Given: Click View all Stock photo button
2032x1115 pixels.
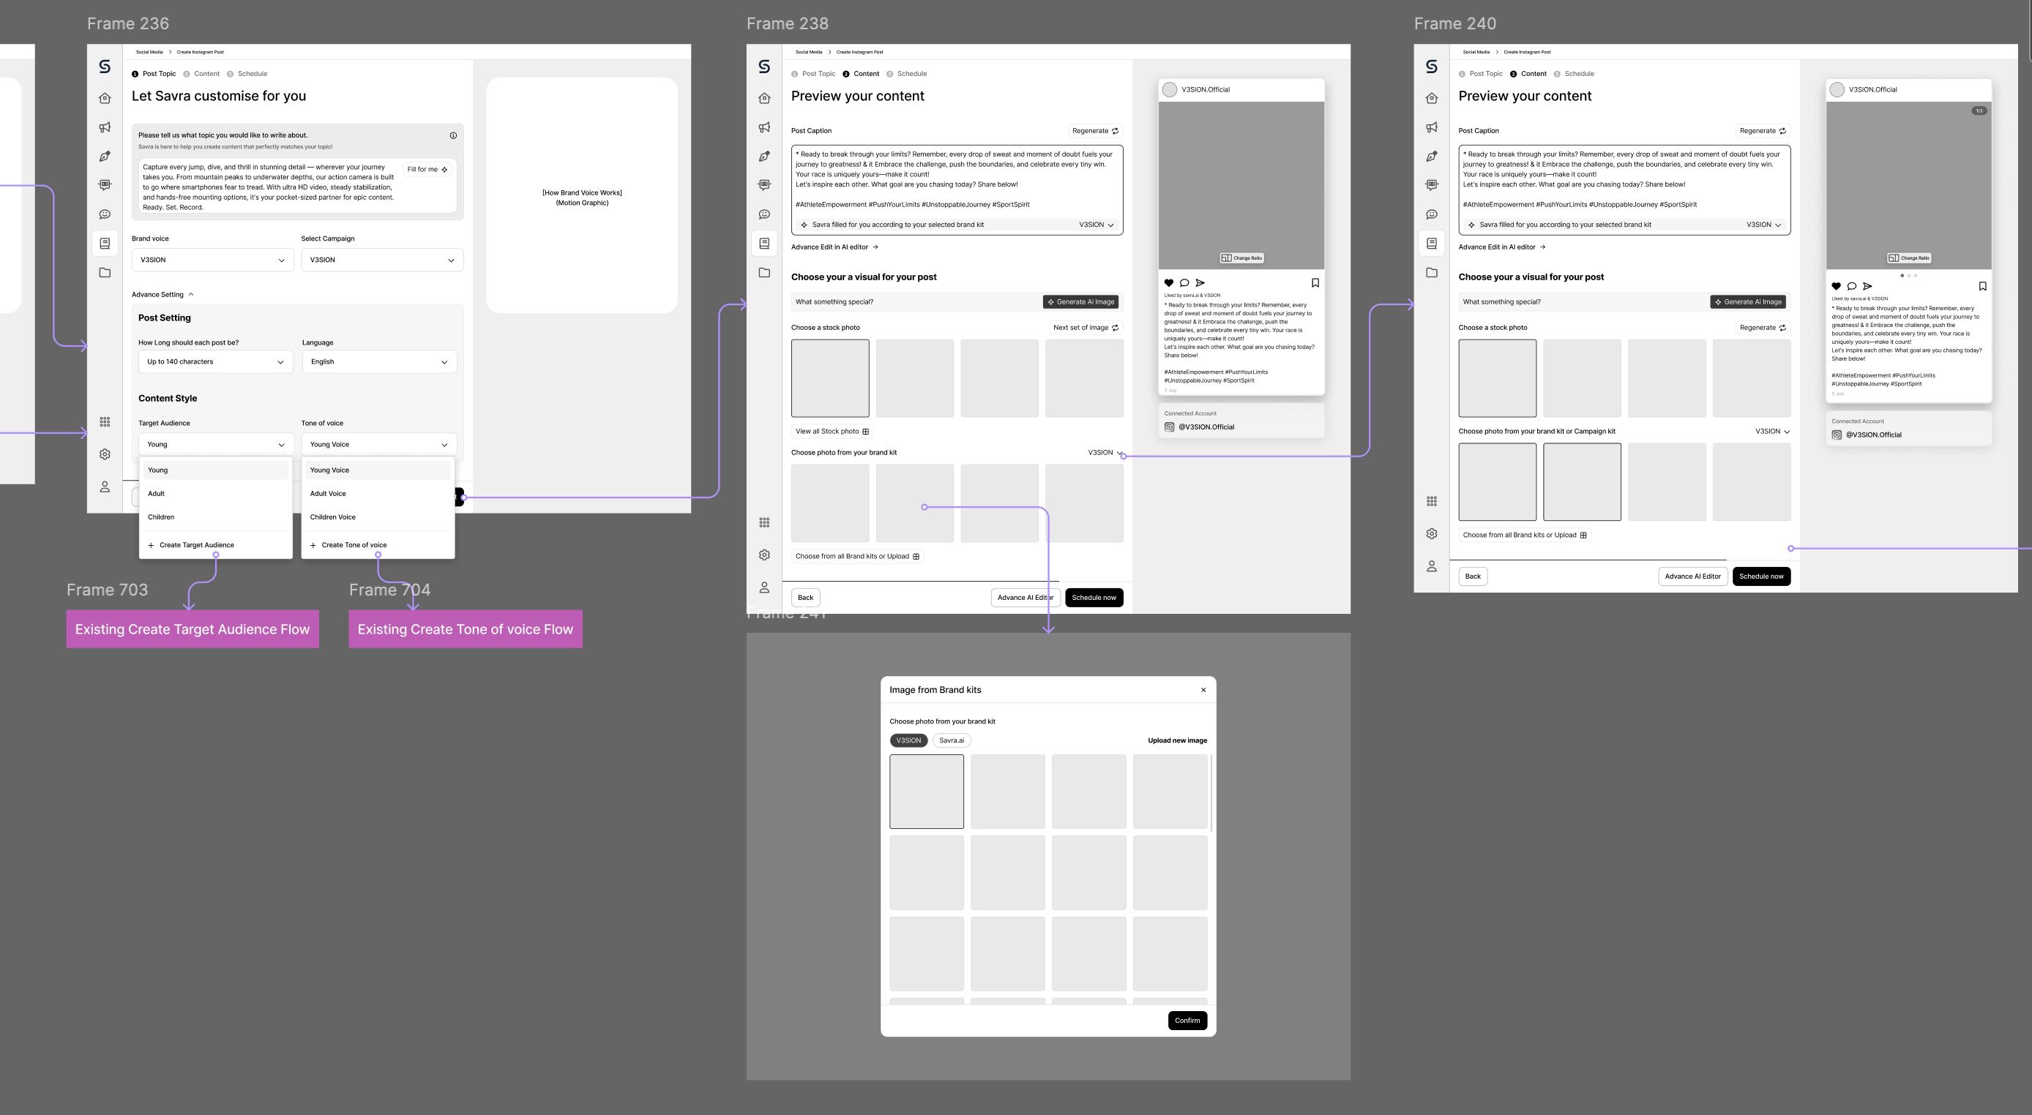Looking at the screenshot, I should click(x=832, y=432).
